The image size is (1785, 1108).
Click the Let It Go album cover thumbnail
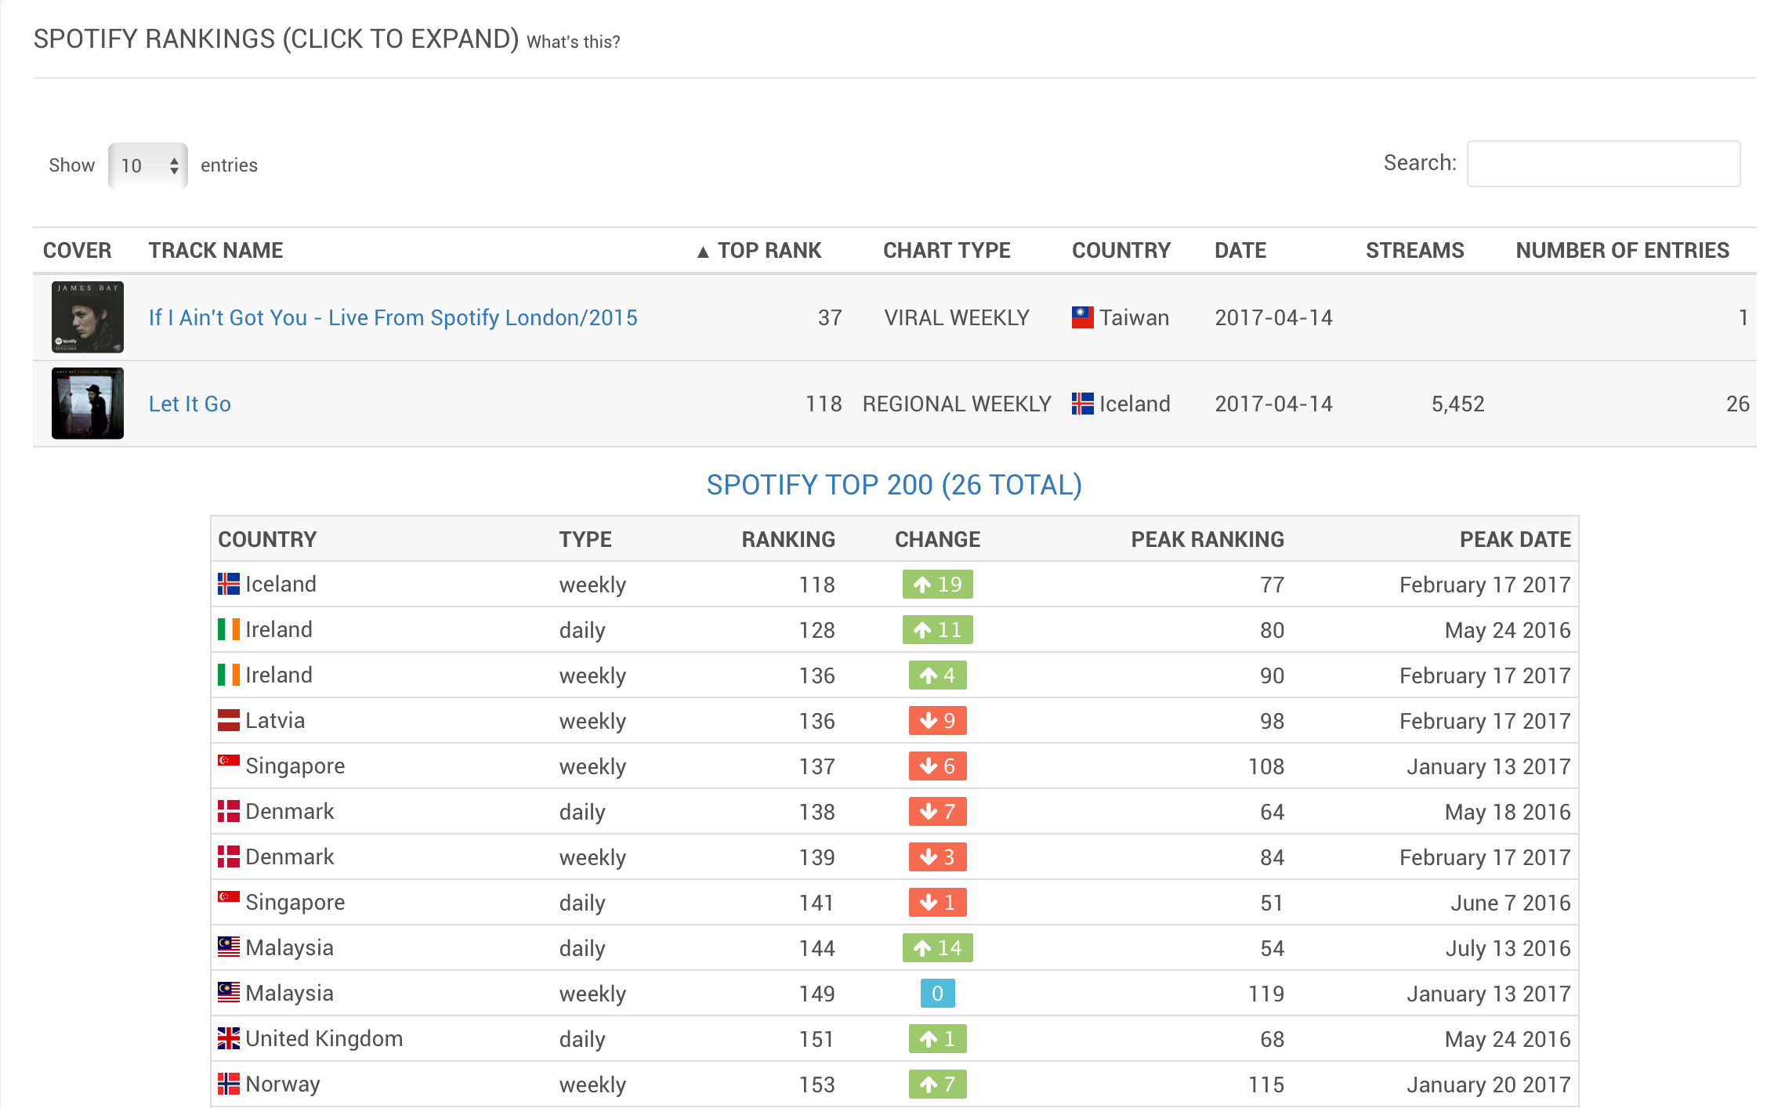88,404
